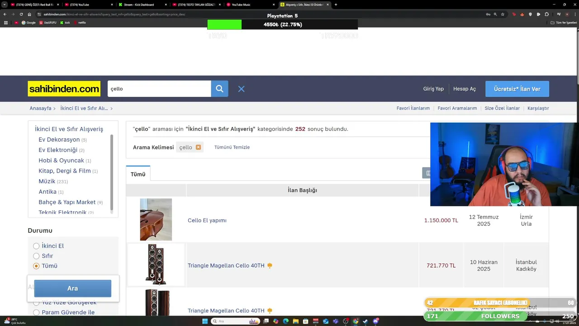Clear the search with the blue X icon
Screen dimensions: 579x326
(x=241, y=89)
